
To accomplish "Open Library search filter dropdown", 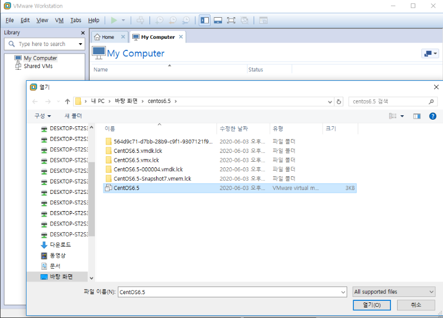I will [x=80, y=44].
